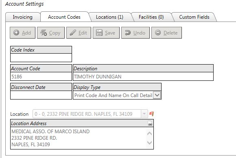Click the Add button
This screenshot has height=158, width=236.
coord(22,33)
